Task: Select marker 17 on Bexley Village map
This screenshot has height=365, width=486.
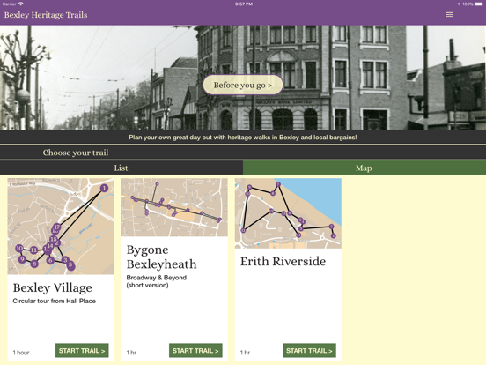Action: 56,227
